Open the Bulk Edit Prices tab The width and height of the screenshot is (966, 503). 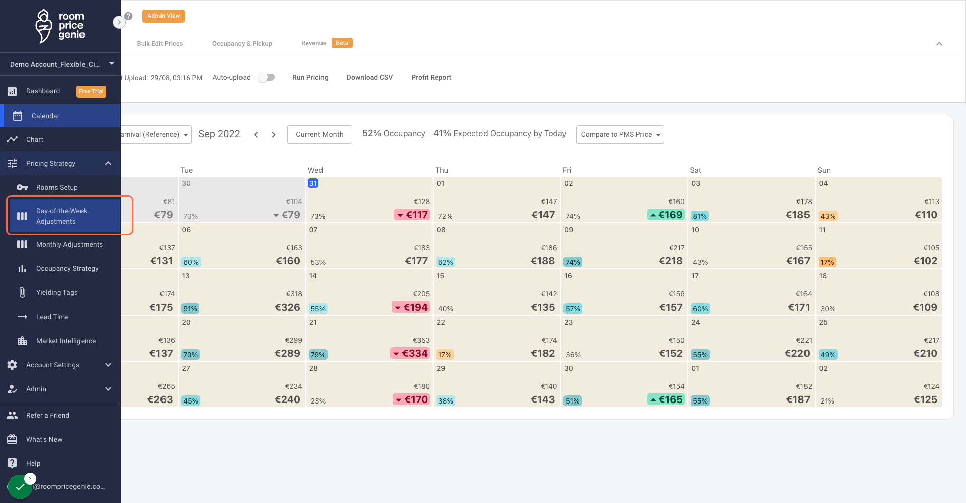pyautogui.click(x=160, y=43)
